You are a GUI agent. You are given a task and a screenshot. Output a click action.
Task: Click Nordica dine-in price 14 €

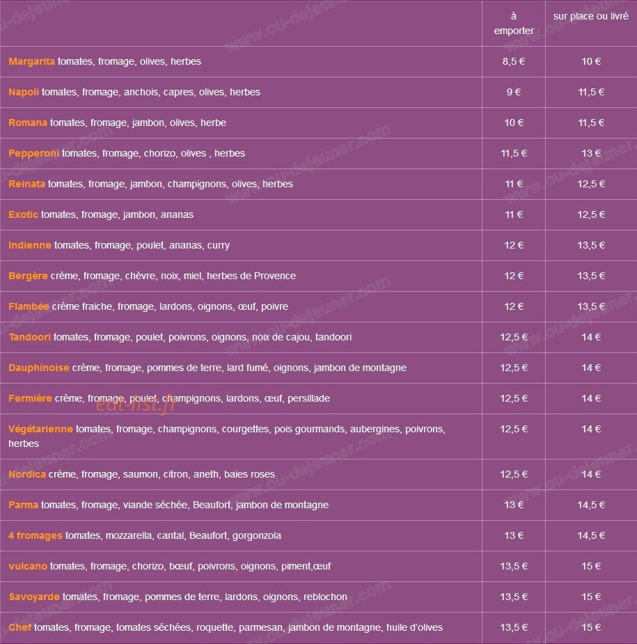[x=591, y=474]
